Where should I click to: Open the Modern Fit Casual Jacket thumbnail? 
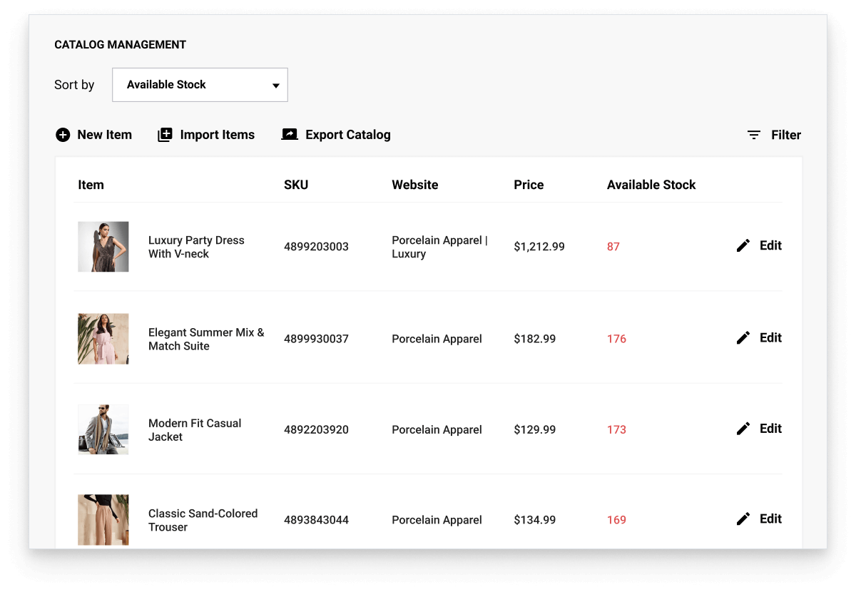tap(103, 429)
